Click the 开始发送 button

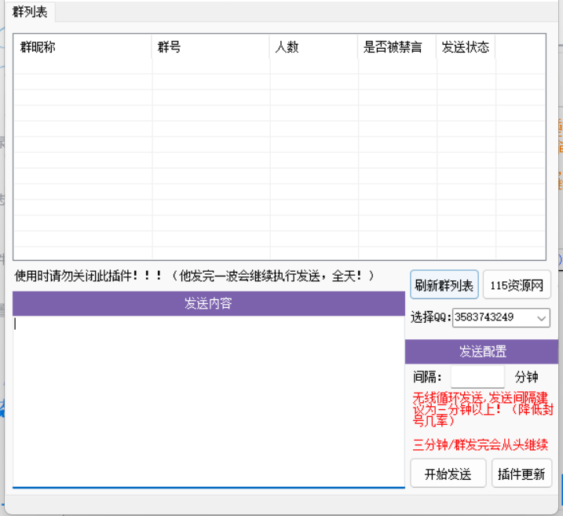click(448, 474)
